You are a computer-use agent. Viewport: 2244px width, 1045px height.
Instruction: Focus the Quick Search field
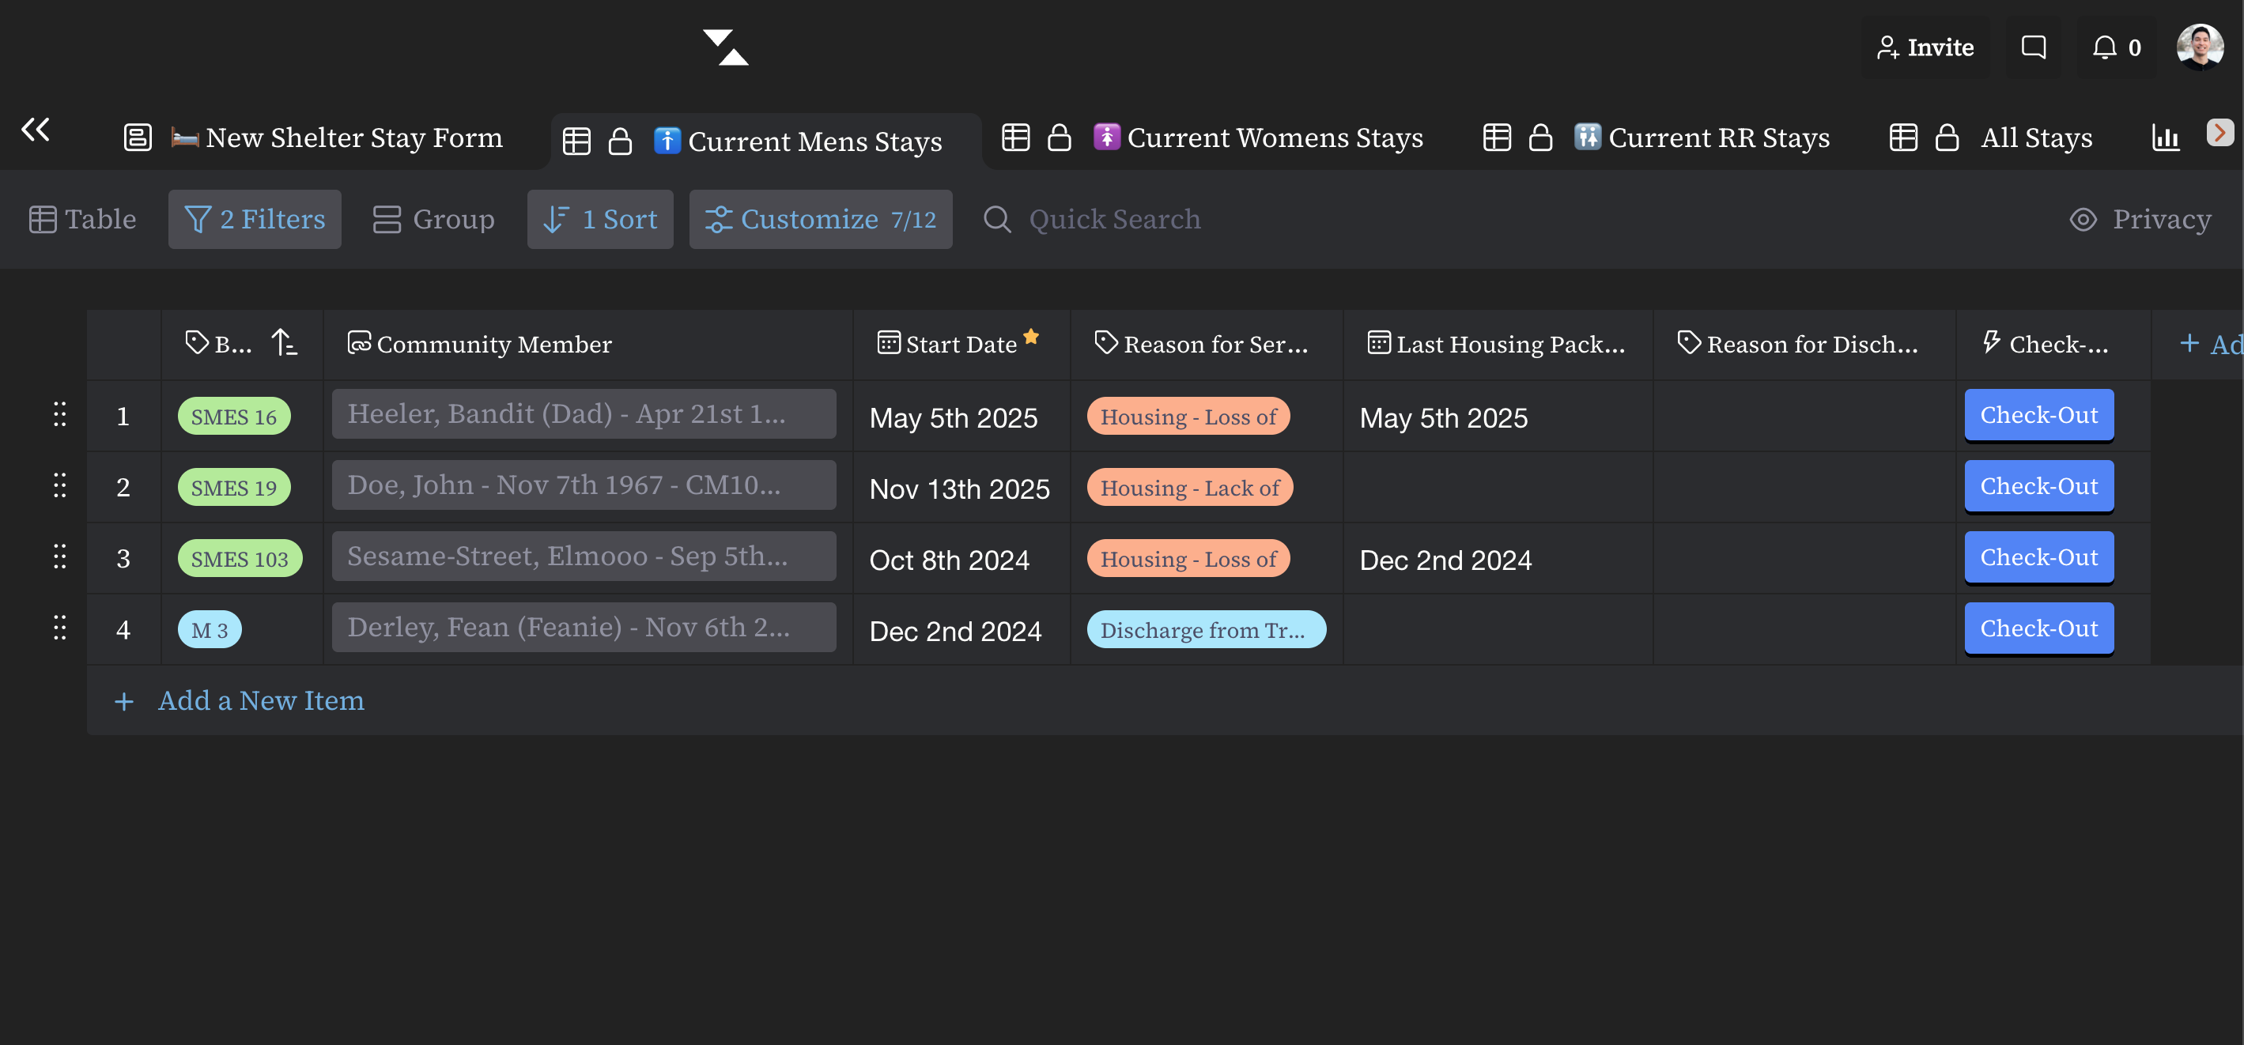(x=1114, y=220)
